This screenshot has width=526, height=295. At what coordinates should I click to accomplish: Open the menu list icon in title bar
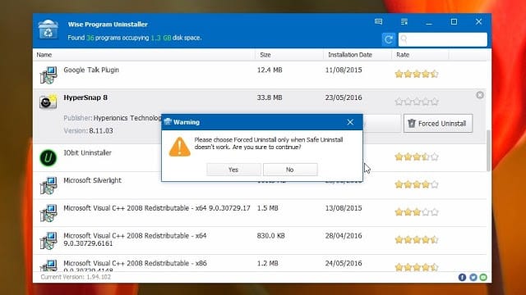pos(404,22)
